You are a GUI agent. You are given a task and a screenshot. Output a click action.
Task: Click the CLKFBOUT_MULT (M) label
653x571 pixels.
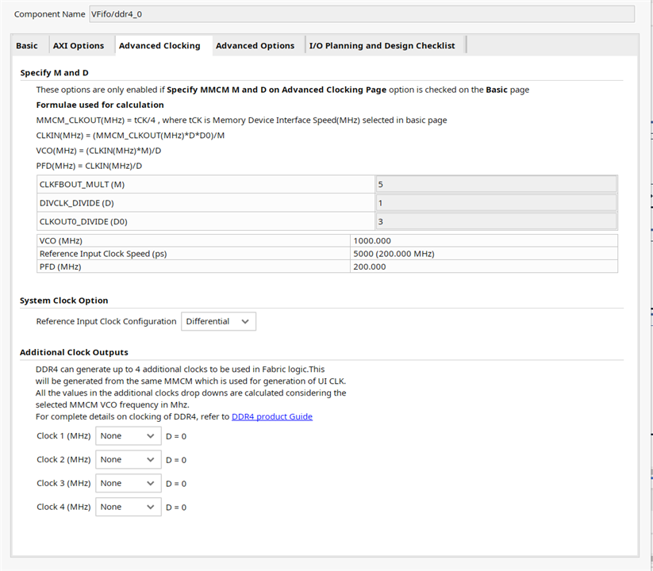coord(82,184)
